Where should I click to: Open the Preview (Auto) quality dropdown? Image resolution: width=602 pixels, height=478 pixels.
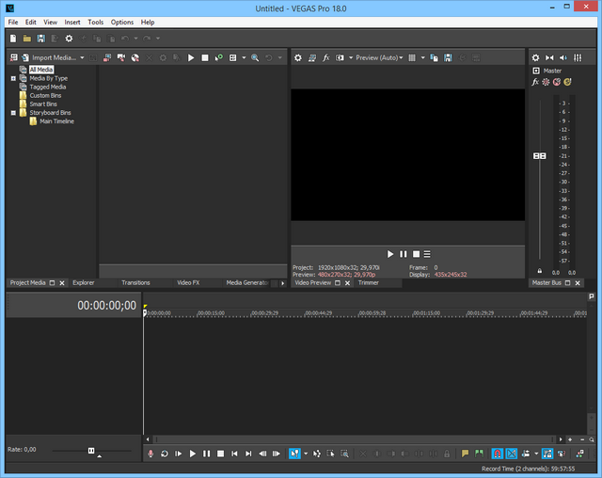(x=380, y=57)
